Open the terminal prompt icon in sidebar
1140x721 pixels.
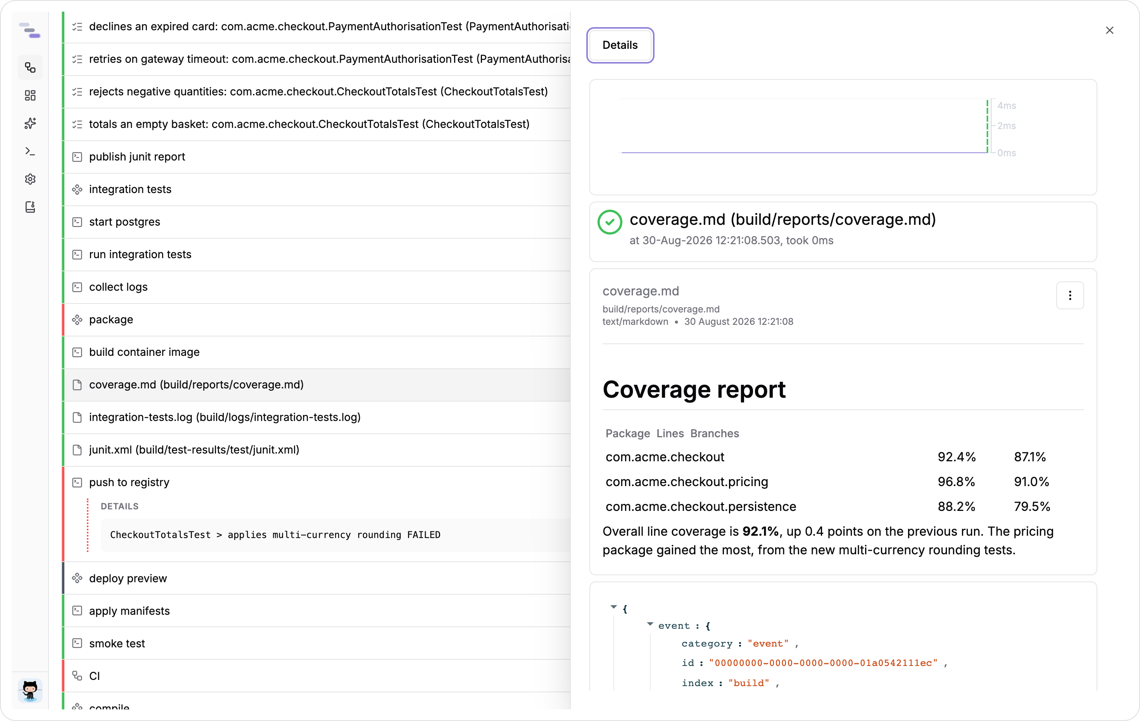coord(30,152)
